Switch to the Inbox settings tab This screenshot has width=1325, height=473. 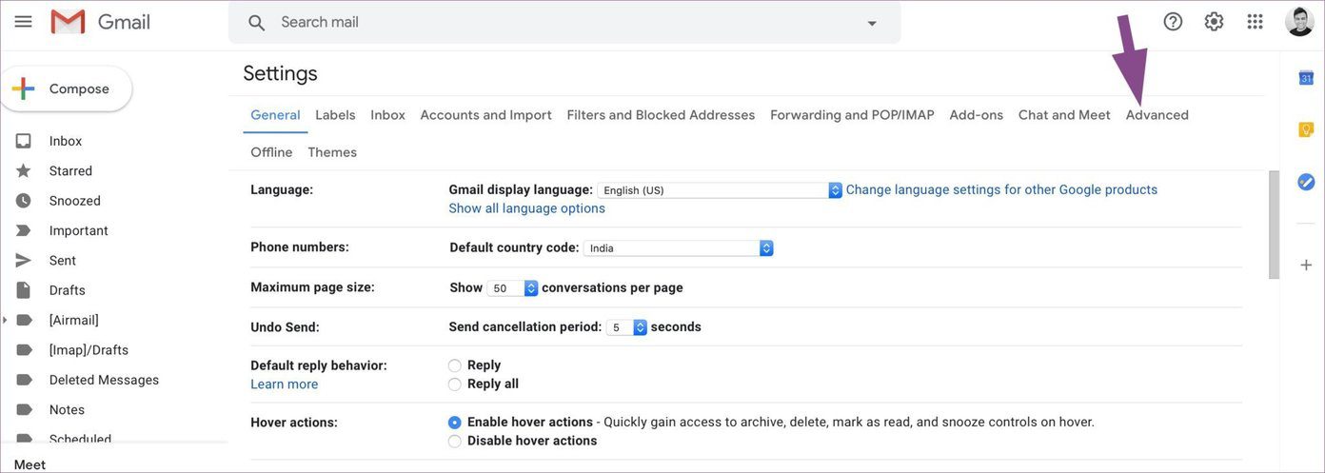[x=388, y=115]
